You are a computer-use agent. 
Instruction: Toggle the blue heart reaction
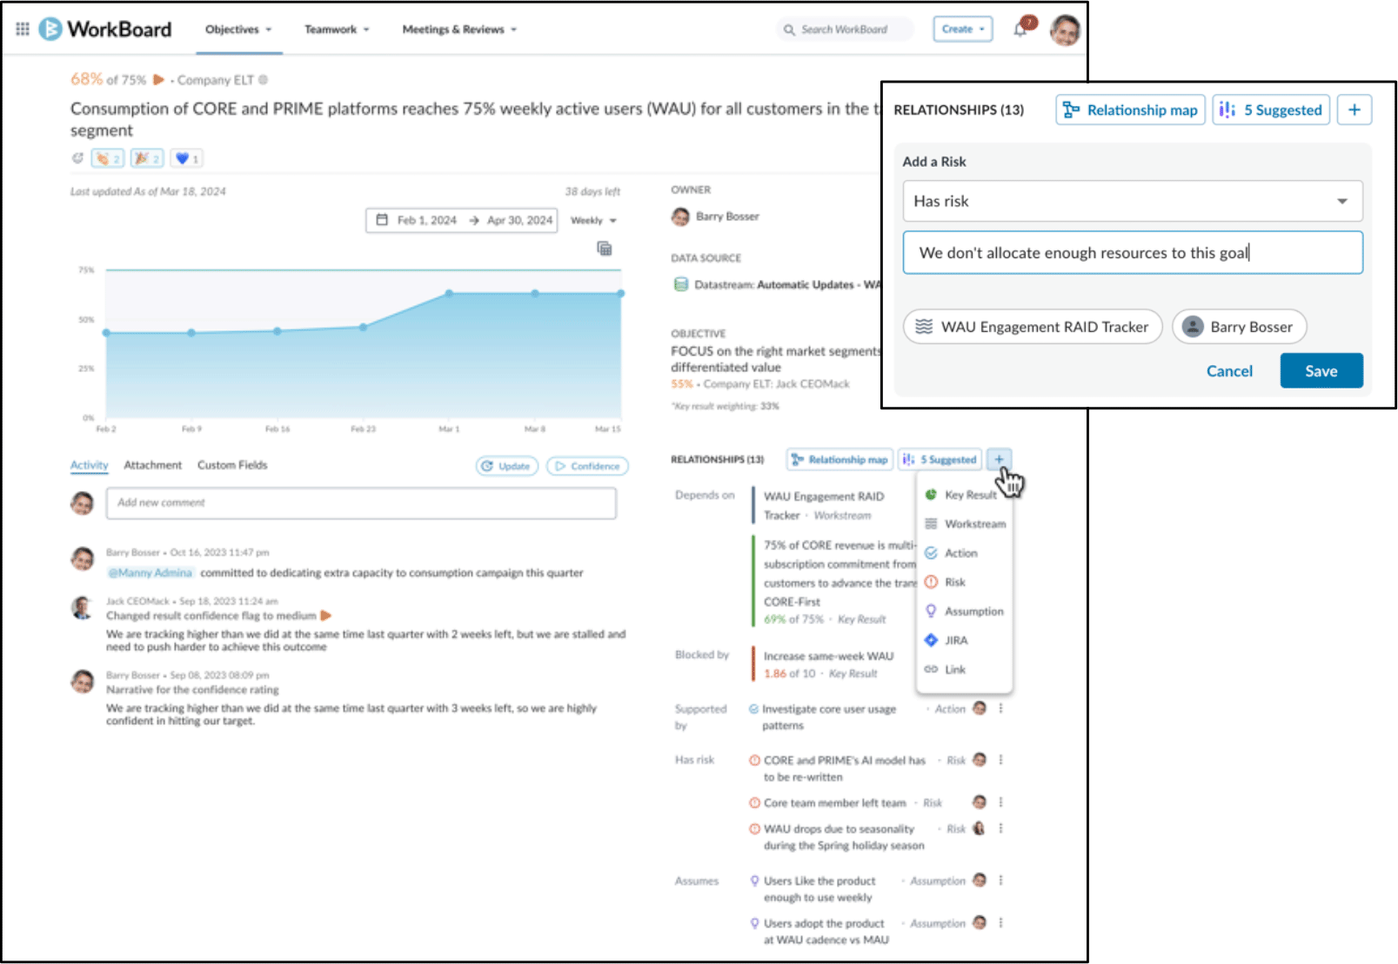186,158
